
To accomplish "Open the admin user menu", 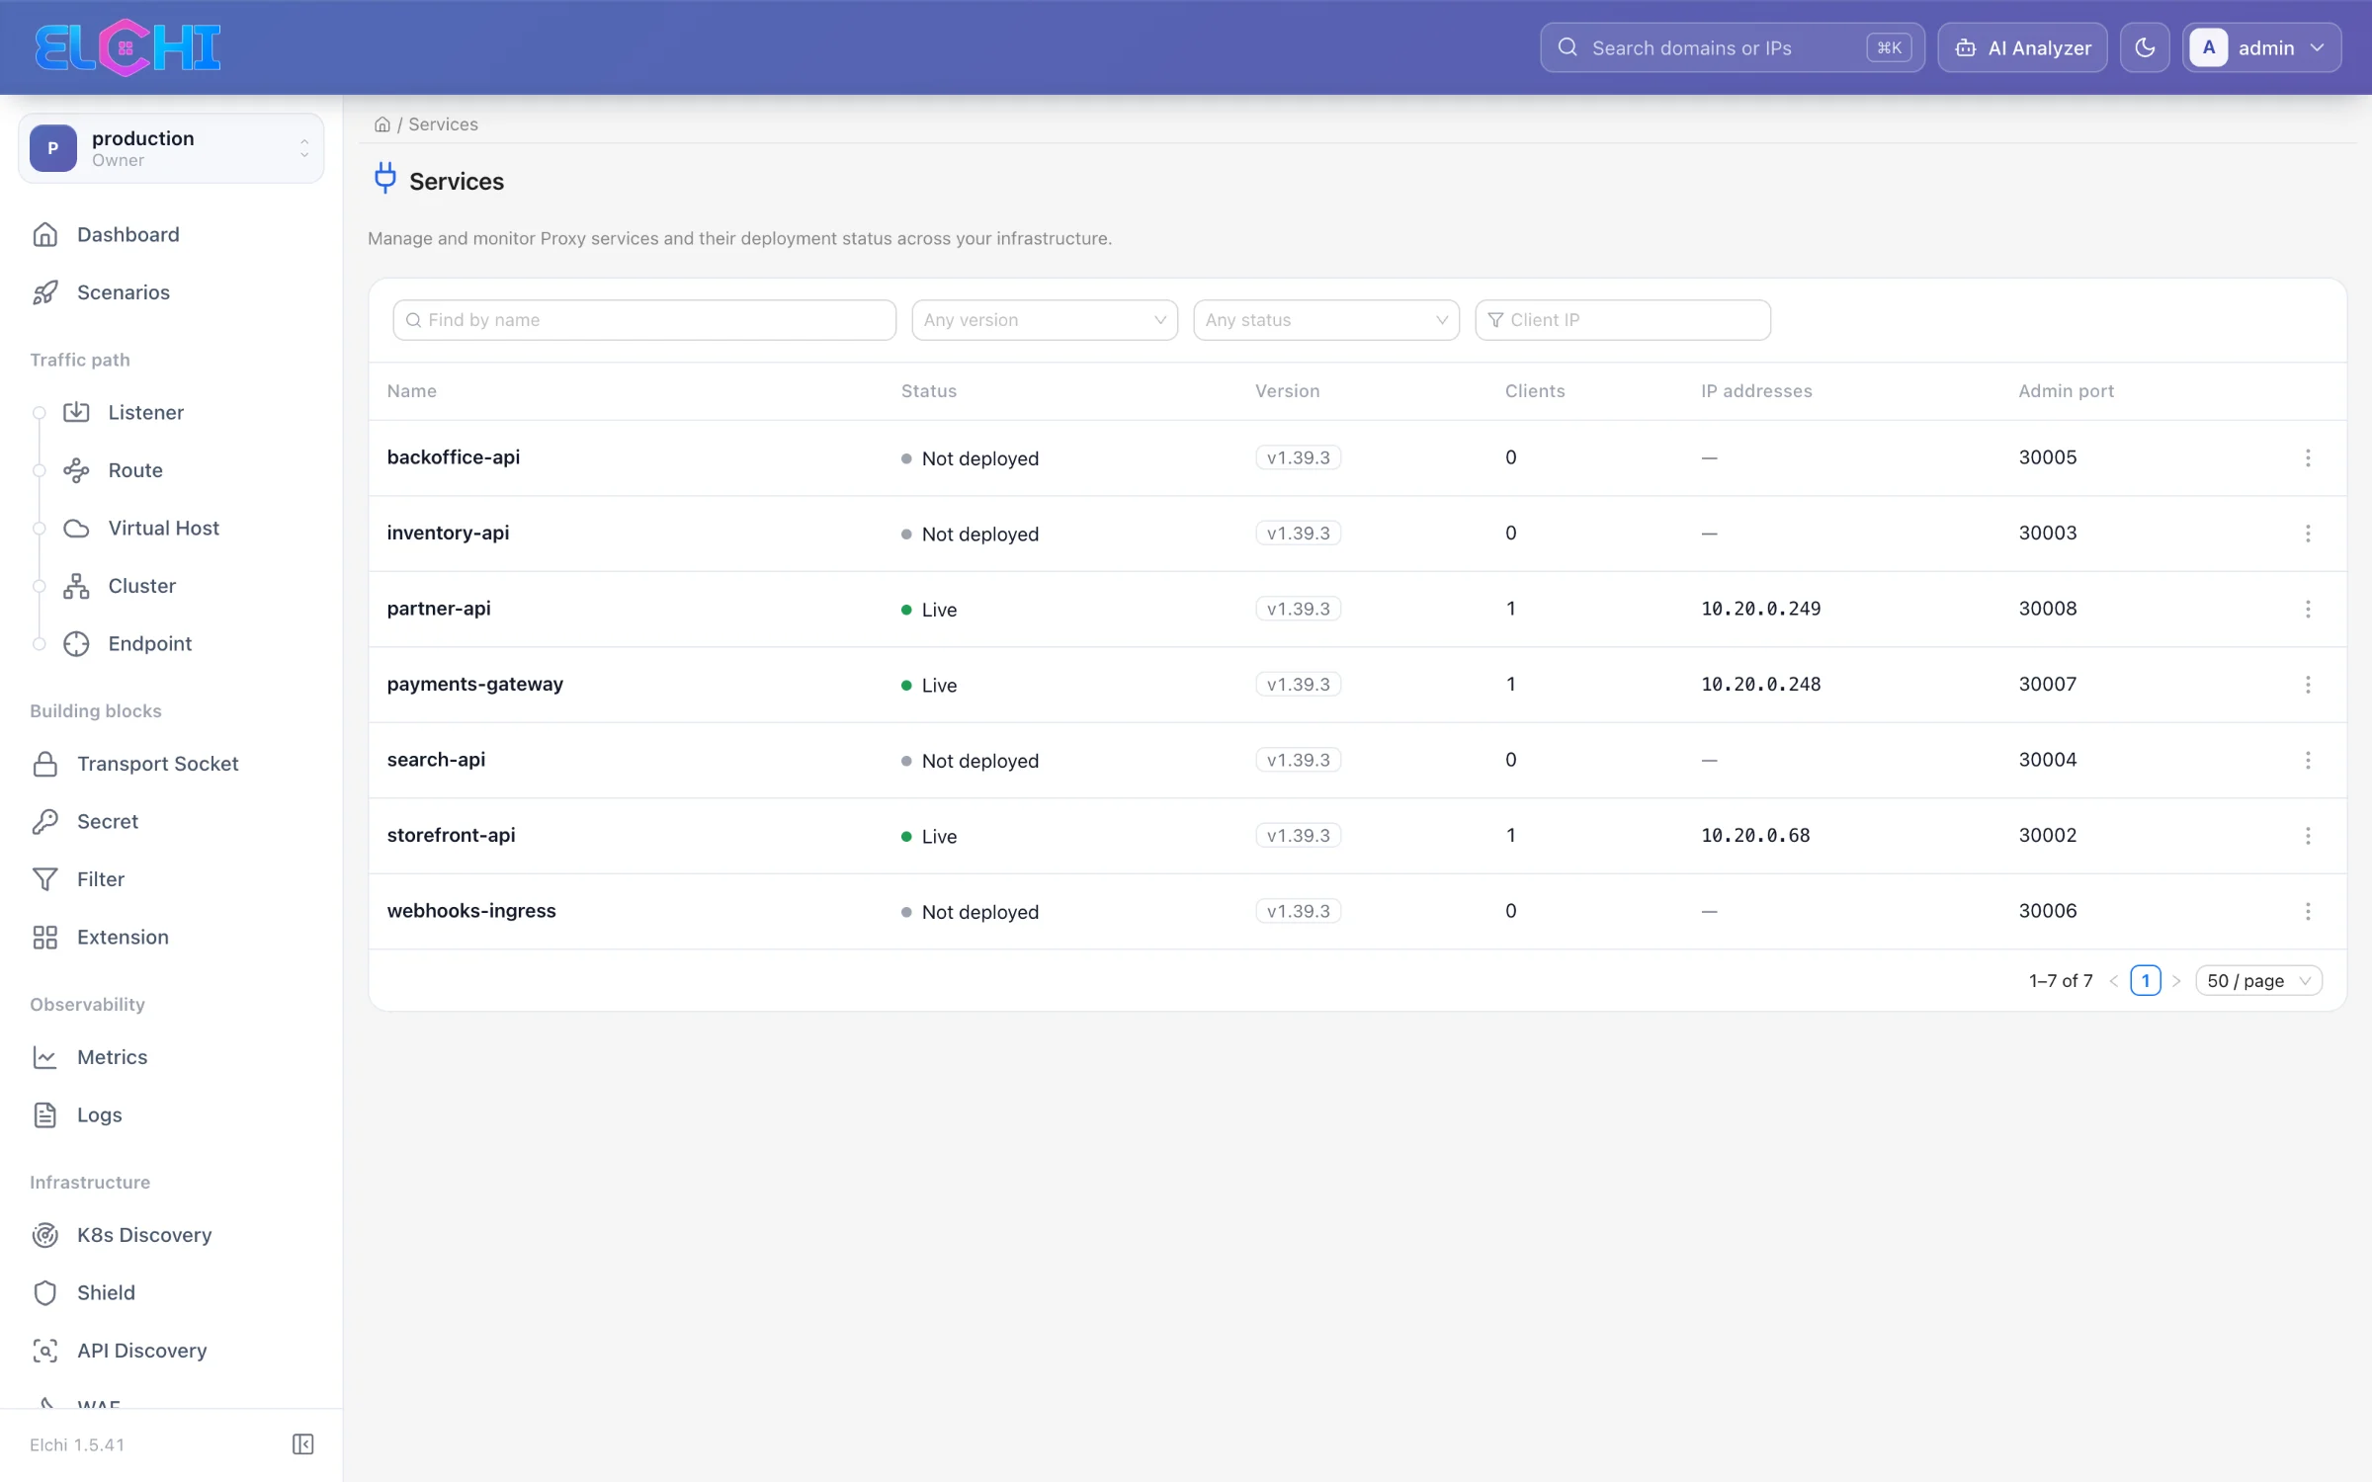I will [x=2261, y=47].
